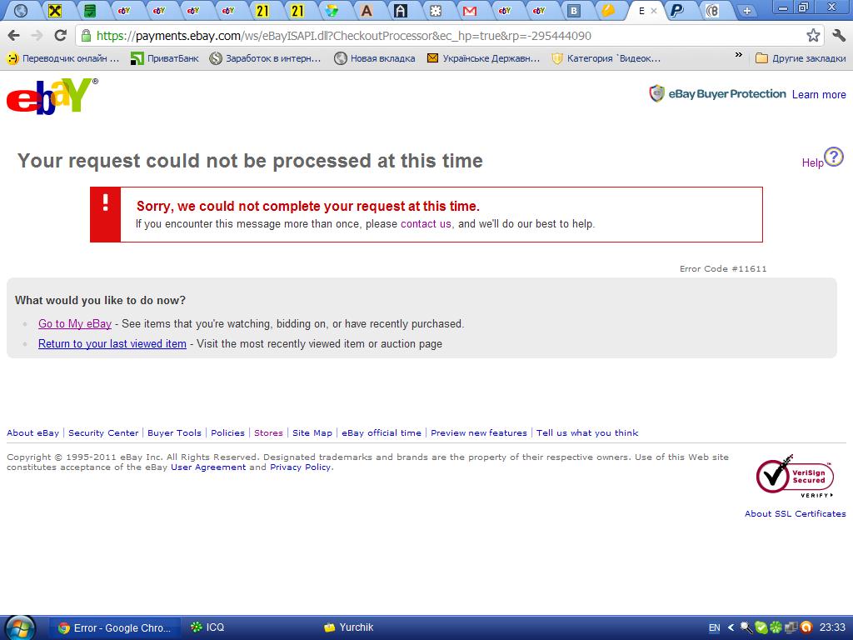Switch to the Gmail tab
The image size is (853, 640).
(x=470, y=10)
